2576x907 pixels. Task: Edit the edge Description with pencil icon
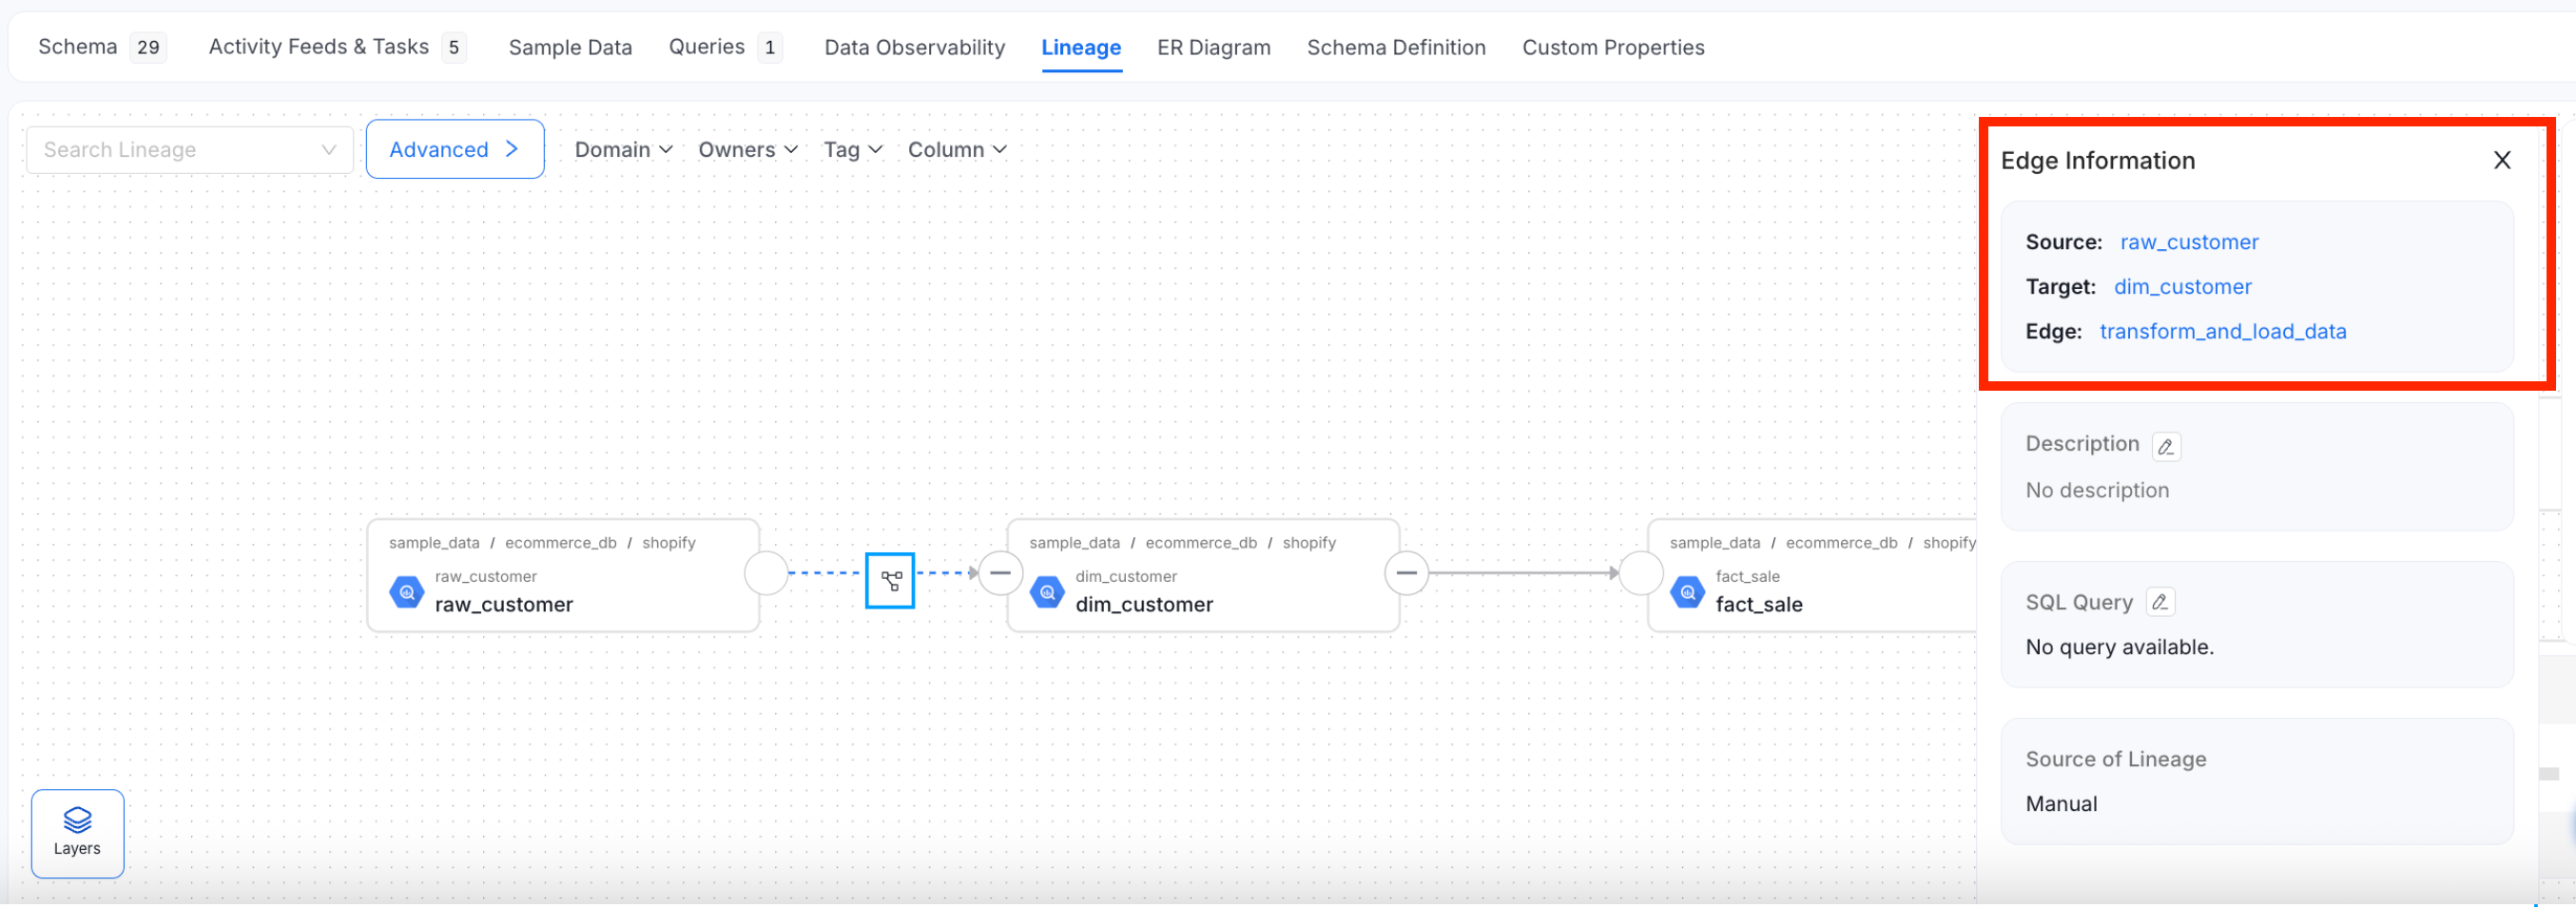click(2166, 446)
